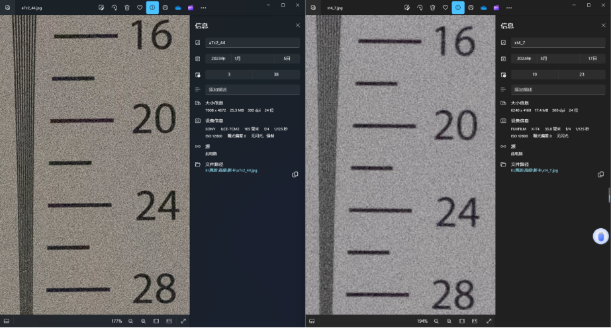Click purple Clipchamp icon in xt4_7.jpg window
This screenshot has width=611, height=328.
click(496, 7)
